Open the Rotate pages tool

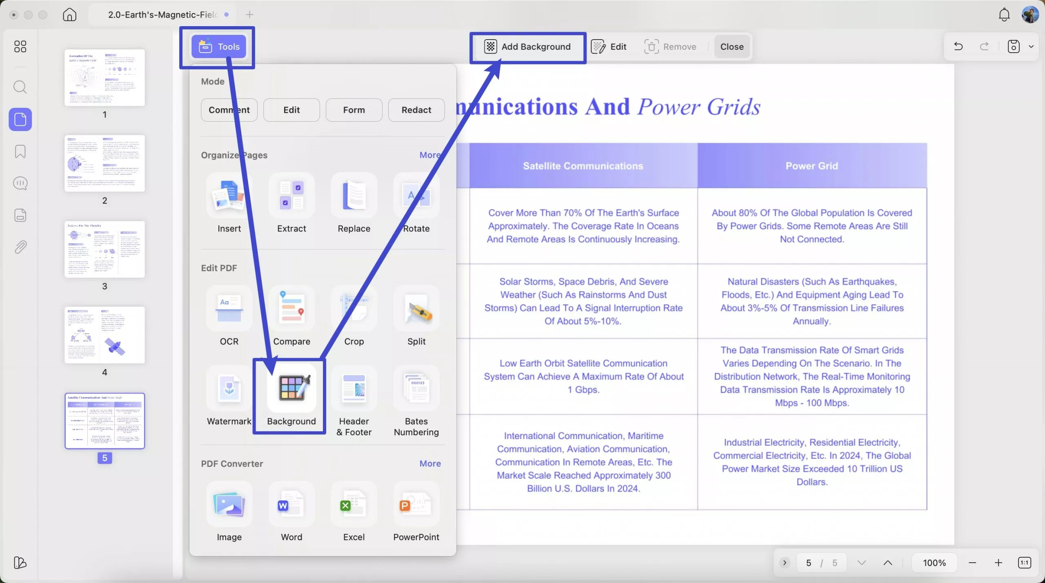coord(416,203)
